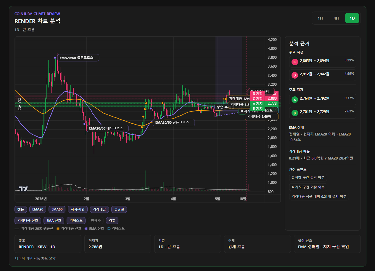
Task: Switch to the 1H timeframe tab
Action: (x=320, y=18)
